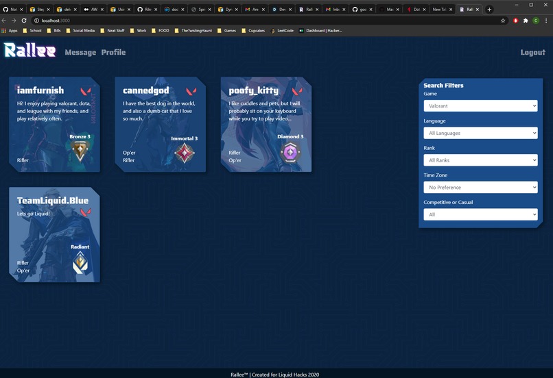The image size is (553, 378).
Task: Open poofy_kitty player card
Action: [x=266, y=124]
